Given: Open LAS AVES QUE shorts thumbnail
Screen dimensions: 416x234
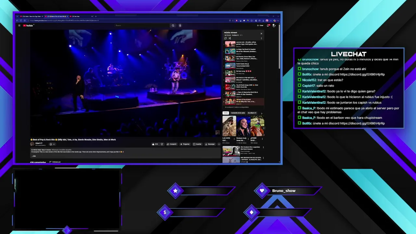Looking at the screenshot, I should click(229, 126).
